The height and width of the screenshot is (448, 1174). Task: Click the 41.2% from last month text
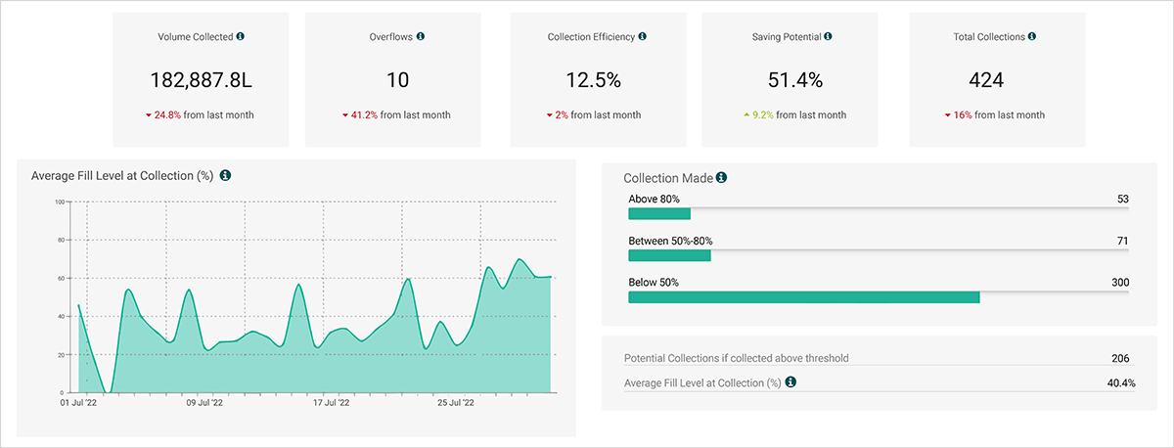tap(401, 115)
